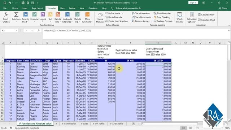Open the File menu
Viewport: 231px width, 130px height.
click(x=5, y=8)
